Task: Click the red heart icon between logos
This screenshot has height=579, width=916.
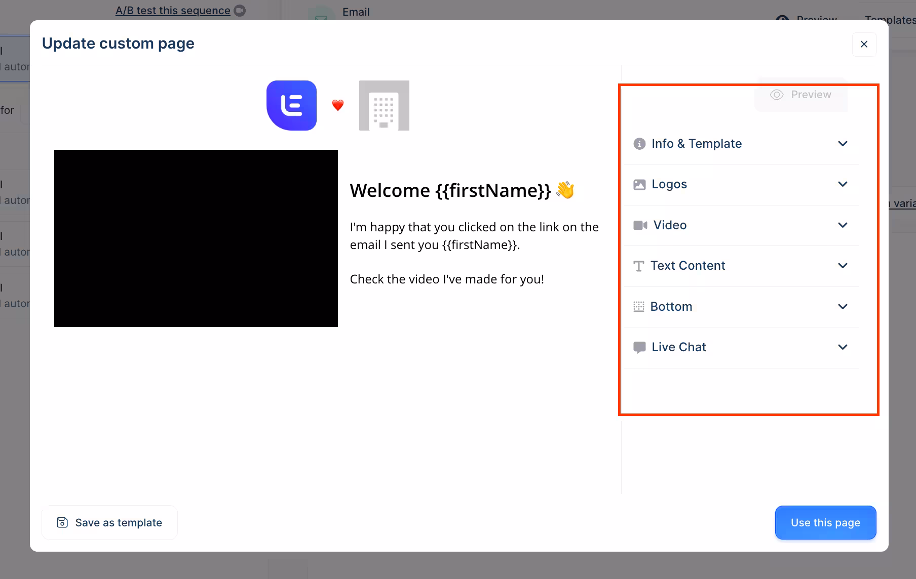Action: pos(338,105)
